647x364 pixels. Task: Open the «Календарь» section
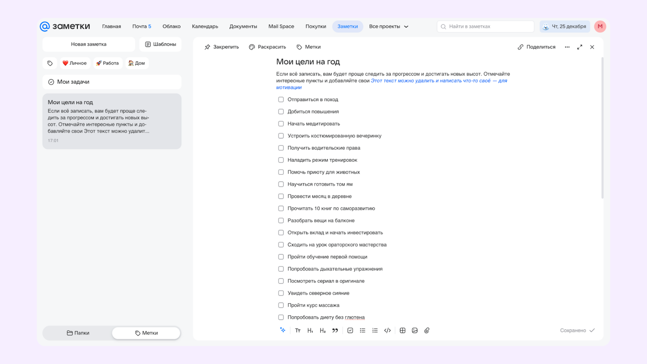tap(205, 26)
